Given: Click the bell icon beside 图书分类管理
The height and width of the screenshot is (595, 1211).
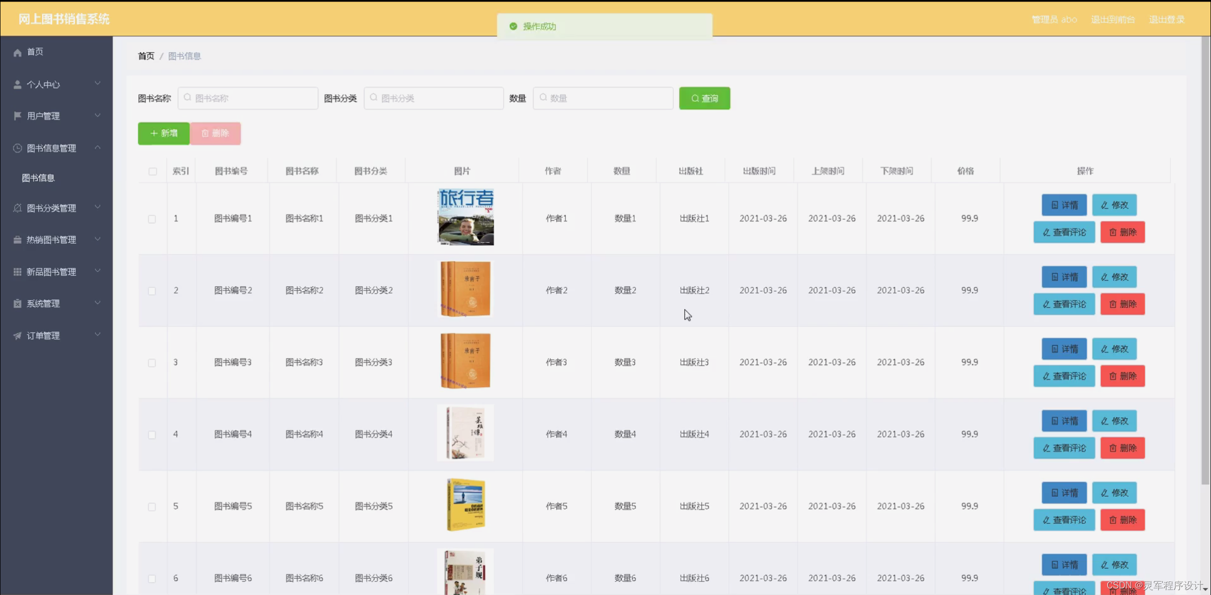Looking at the screenshot, I should coord(18,208).
